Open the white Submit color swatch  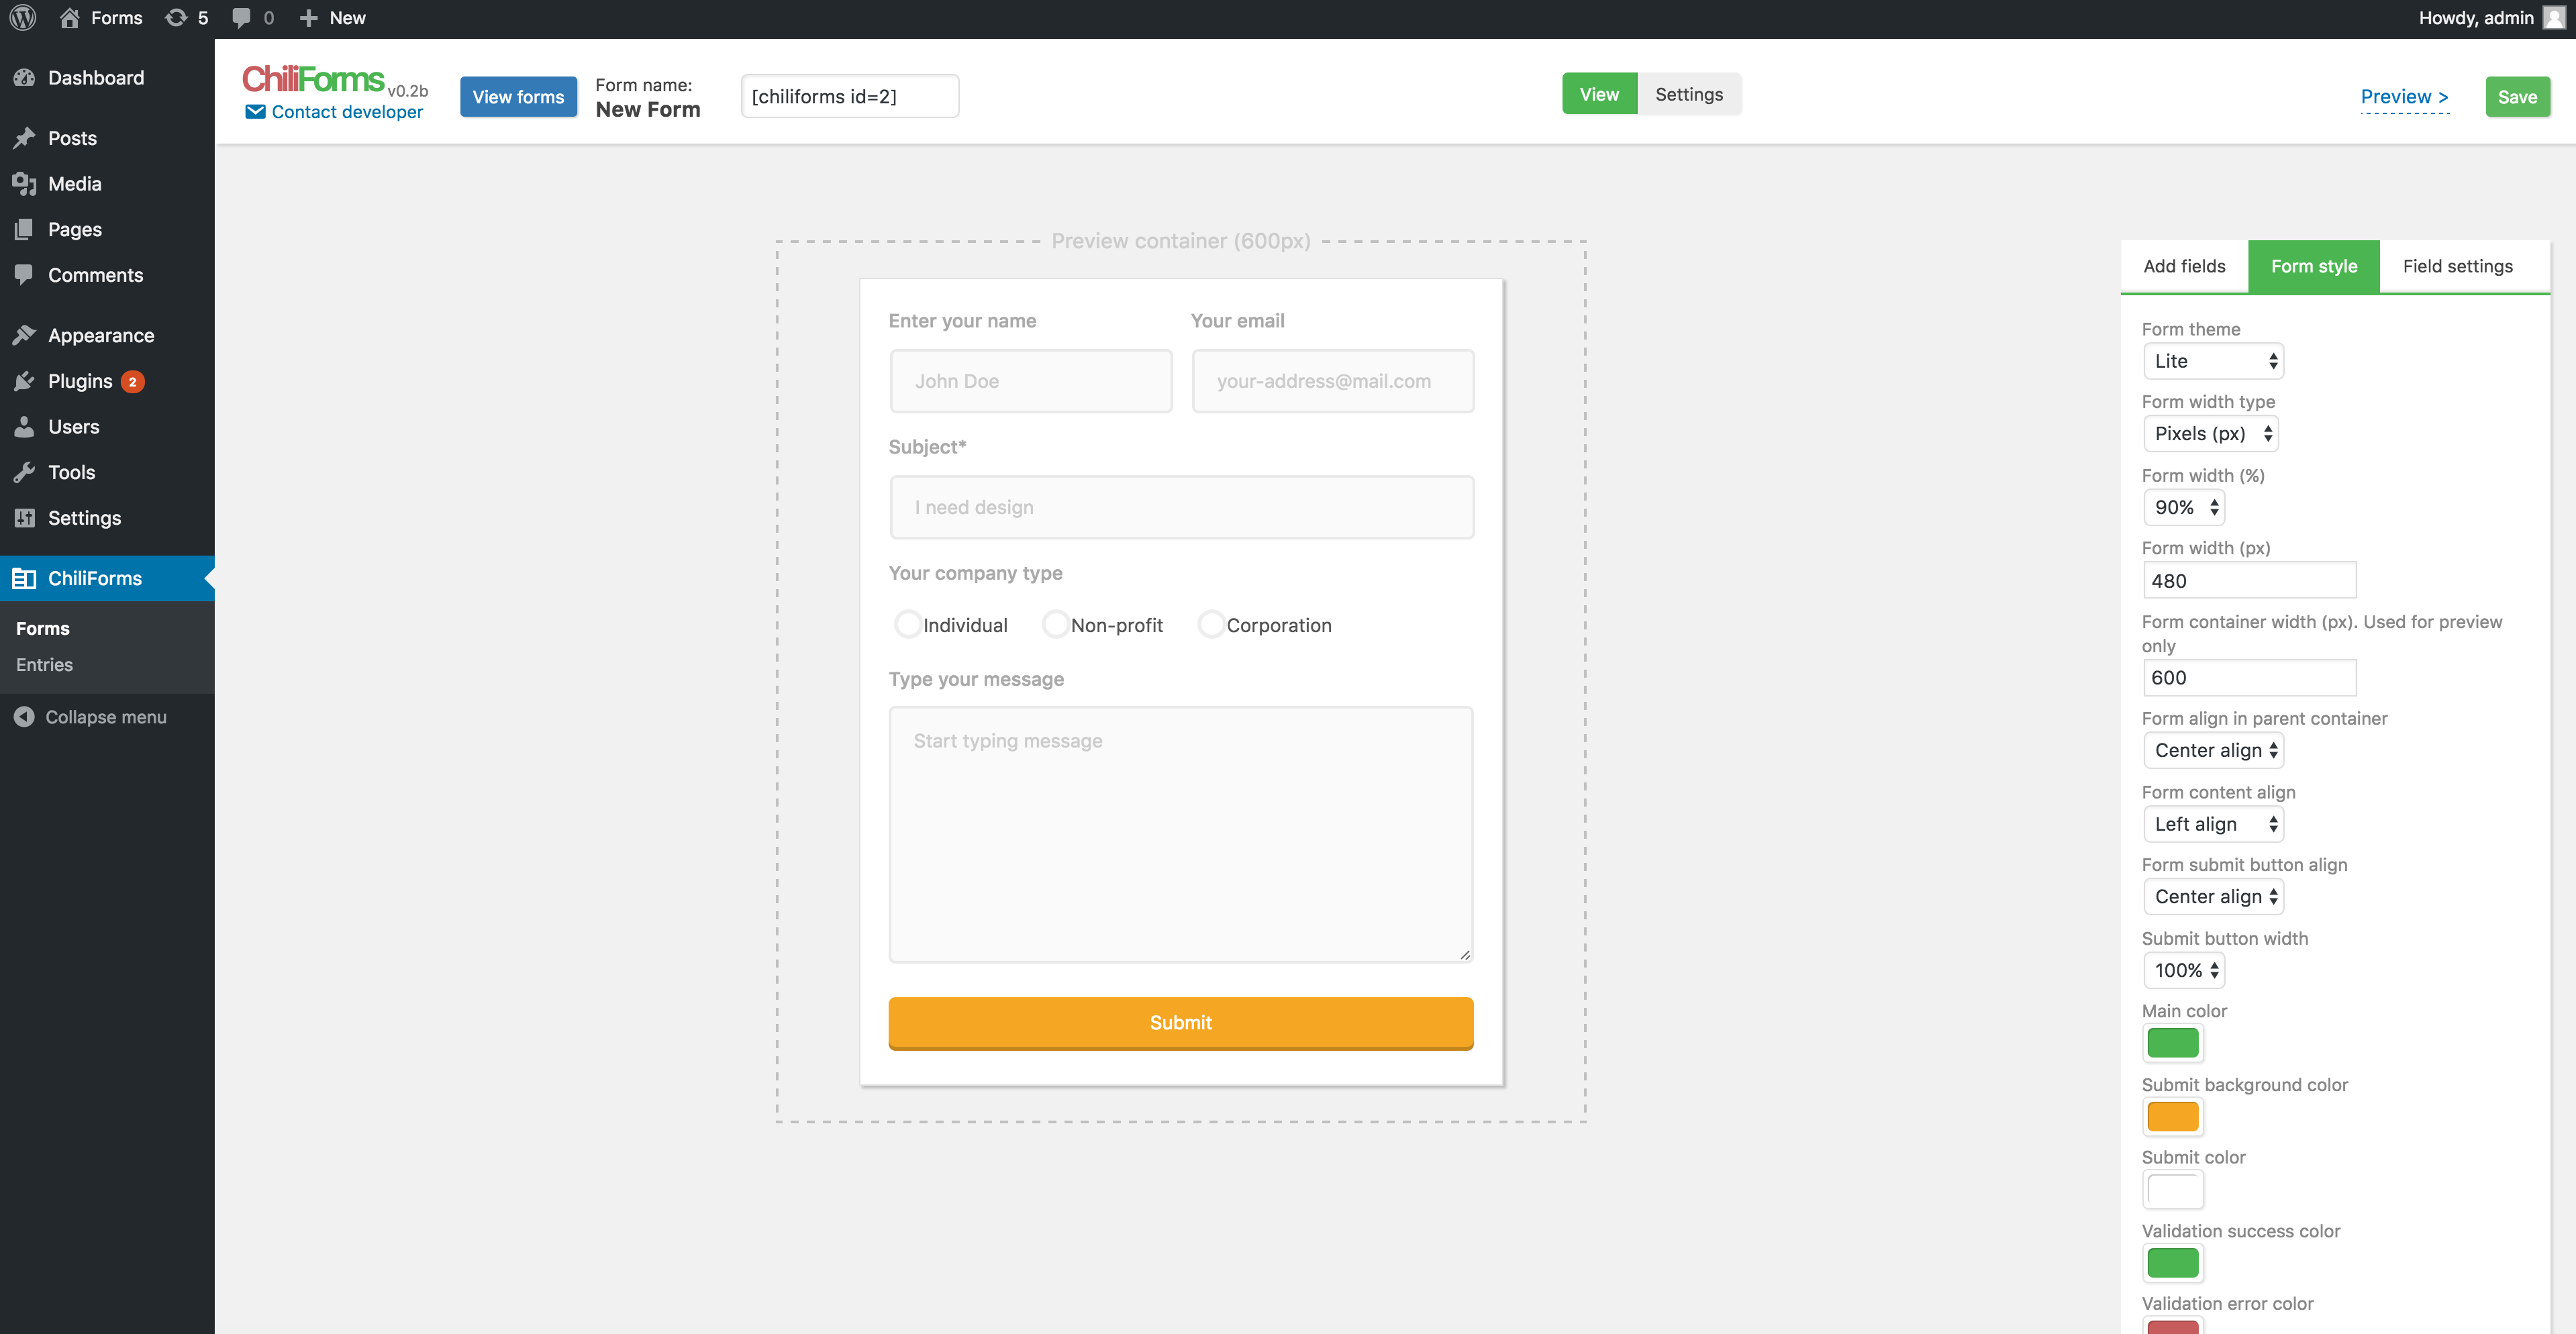tap(2172, 1189)
